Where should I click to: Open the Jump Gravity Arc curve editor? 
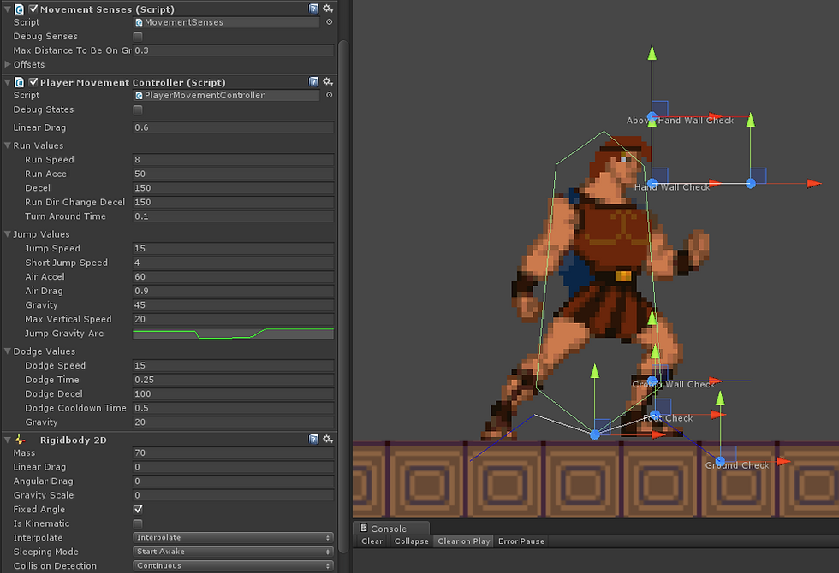pyautogui.click(x=233, y=334)
